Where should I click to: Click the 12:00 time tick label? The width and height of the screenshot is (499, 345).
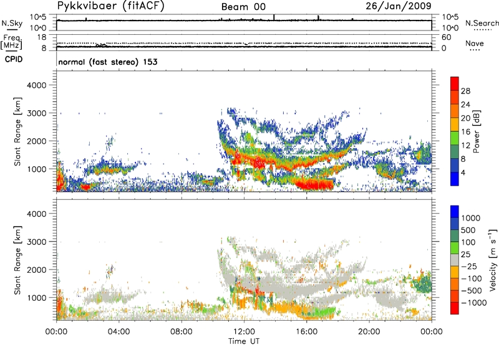pos(244,332)
